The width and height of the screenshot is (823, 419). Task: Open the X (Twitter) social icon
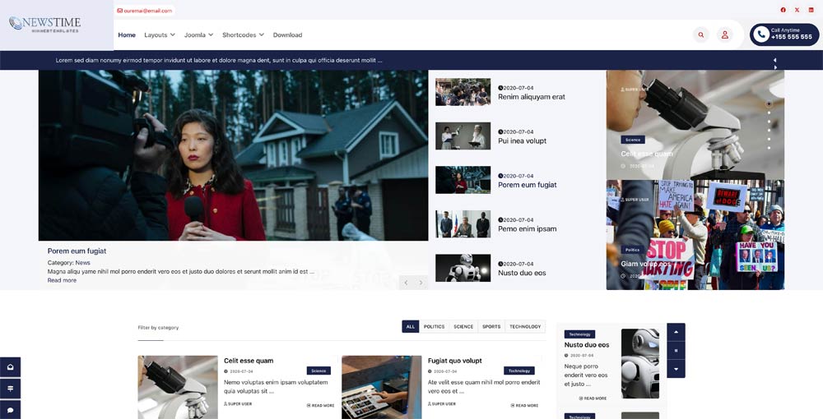pyautogui.click(x=797, y=10)
